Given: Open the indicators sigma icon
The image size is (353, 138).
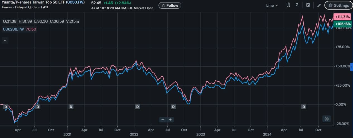Looking at the screenshot, I should click(297, 5).
